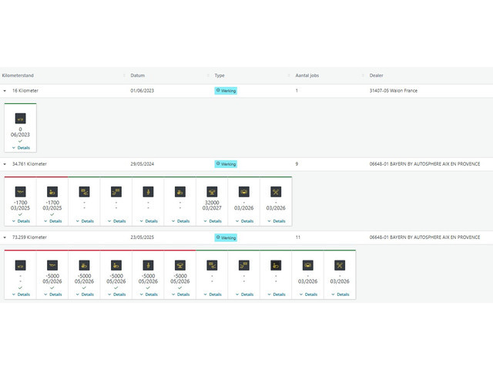Sort by the Kilometerstand column header
The image size is (493, 370).
(x=18, y=76)
